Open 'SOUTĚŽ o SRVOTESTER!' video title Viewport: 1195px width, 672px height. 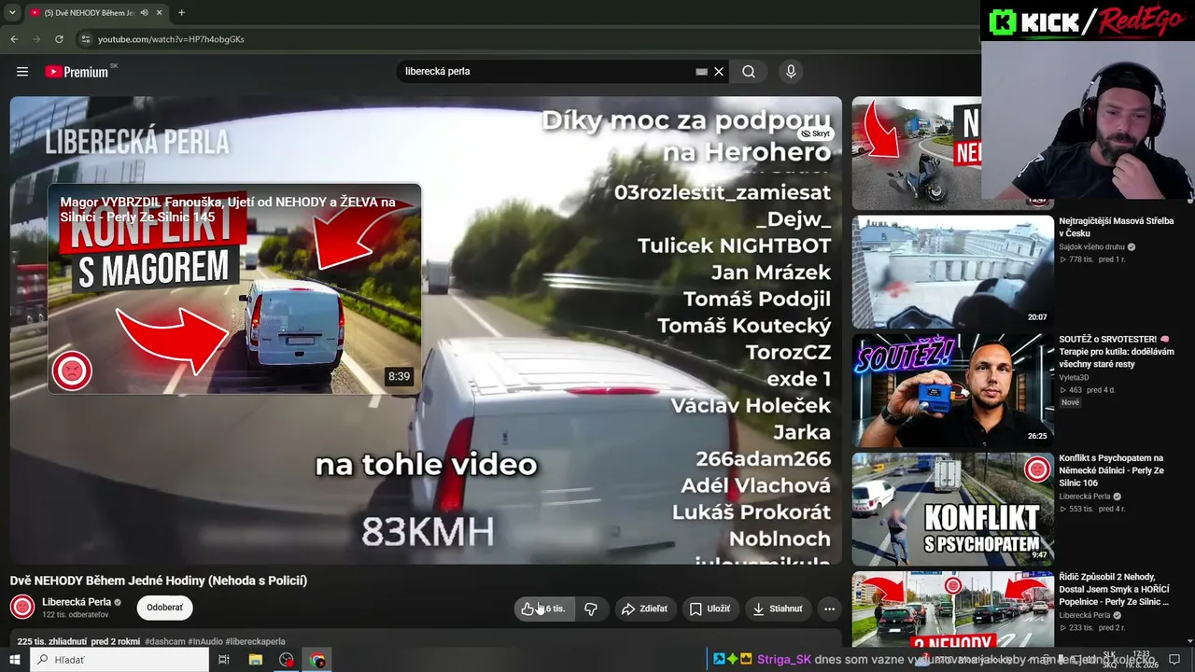pos(1117,352)
